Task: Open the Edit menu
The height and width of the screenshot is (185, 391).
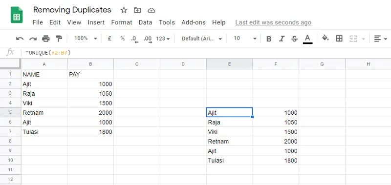Action: pyautogui.click(x=55, y=22)
